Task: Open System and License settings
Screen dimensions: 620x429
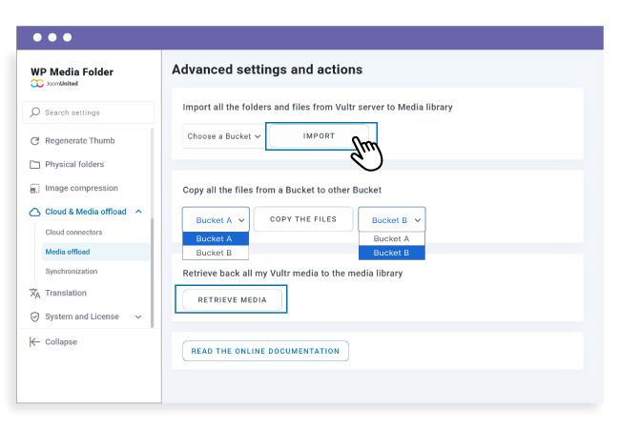Action: coord(82,317)
